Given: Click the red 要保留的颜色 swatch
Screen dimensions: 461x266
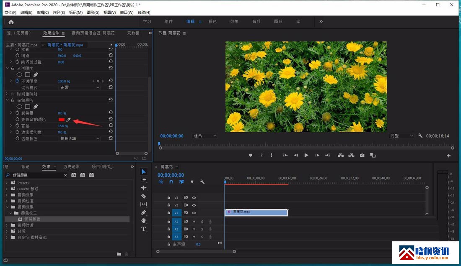Looking at the screenshot, I should 62,120.
